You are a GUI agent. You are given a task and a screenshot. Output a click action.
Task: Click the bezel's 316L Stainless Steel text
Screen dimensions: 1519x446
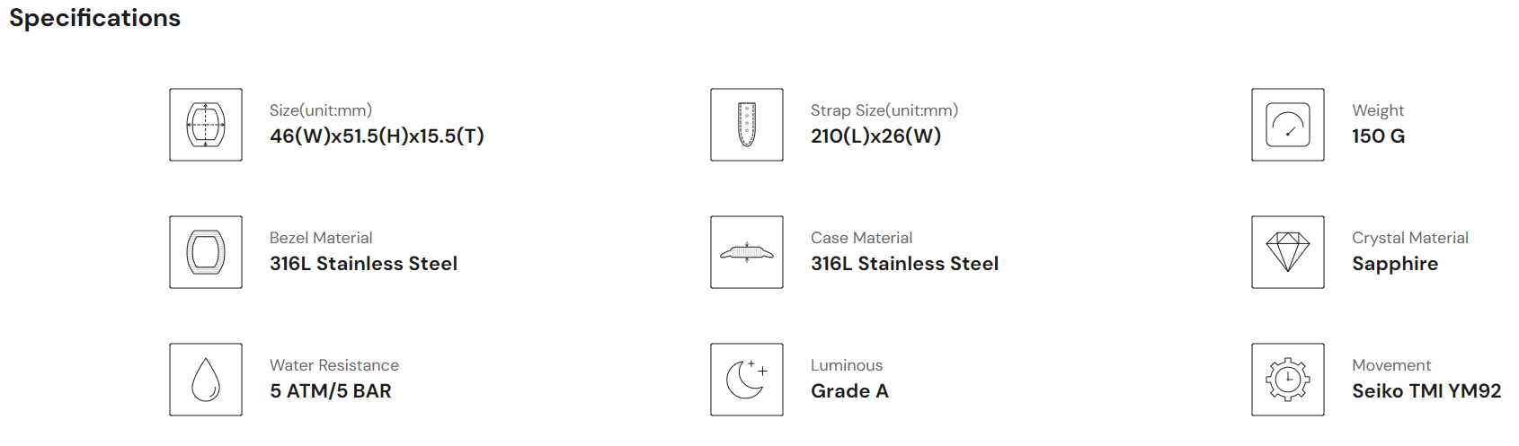click(363, 264)
